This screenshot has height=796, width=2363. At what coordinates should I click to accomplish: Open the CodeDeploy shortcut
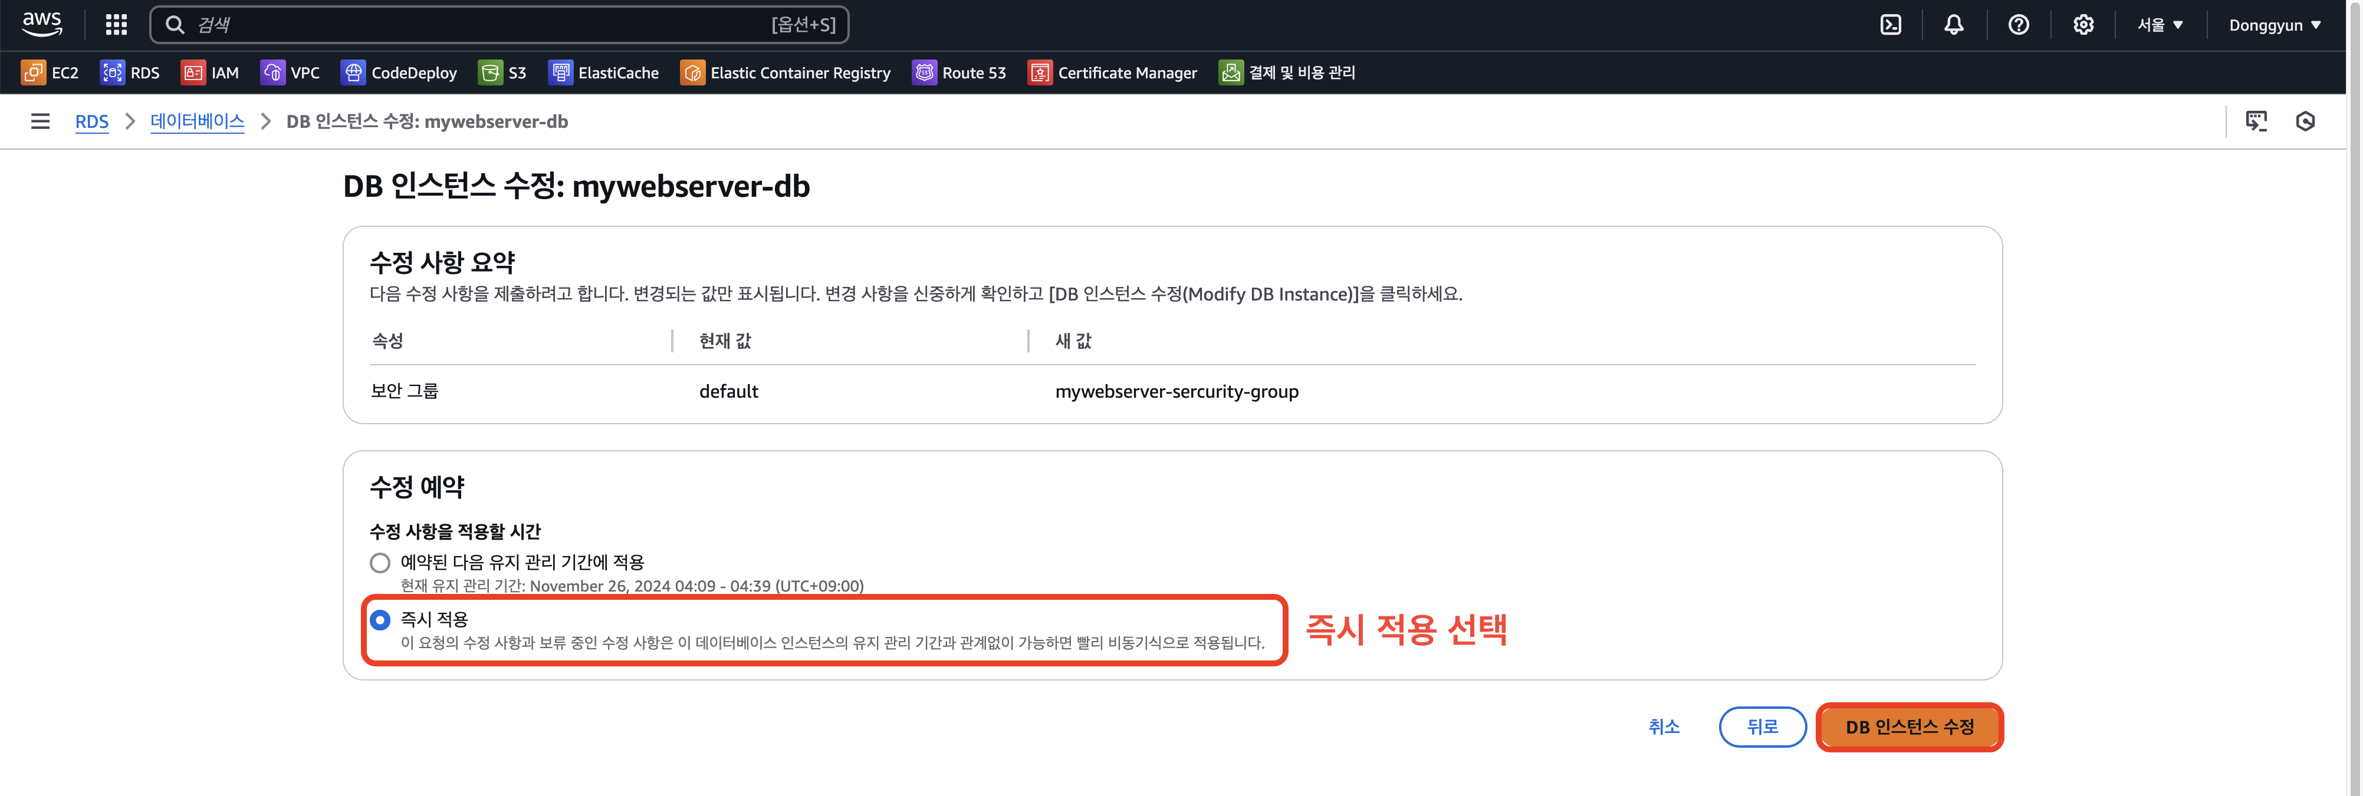(x=399, y=72)
